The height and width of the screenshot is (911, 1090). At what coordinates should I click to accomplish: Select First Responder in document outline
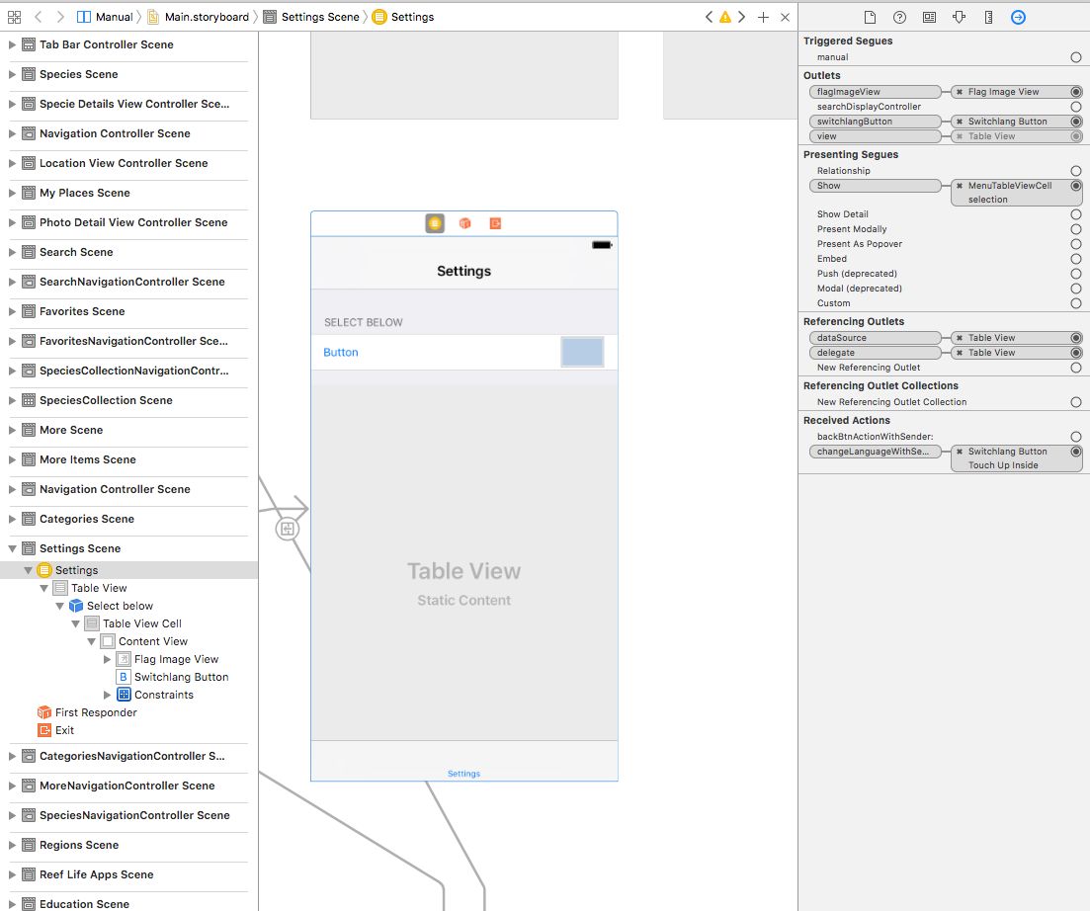pos(96,712)
